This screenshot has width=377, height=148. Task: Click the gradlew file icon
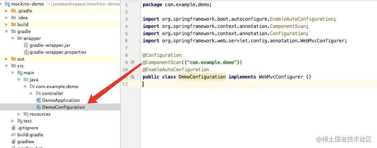click(x=13, y=142)
